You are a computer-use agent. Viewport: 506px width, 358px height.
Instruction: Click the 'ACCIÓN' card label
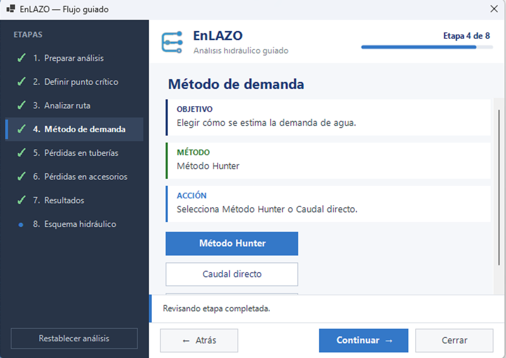pos(191,196)
